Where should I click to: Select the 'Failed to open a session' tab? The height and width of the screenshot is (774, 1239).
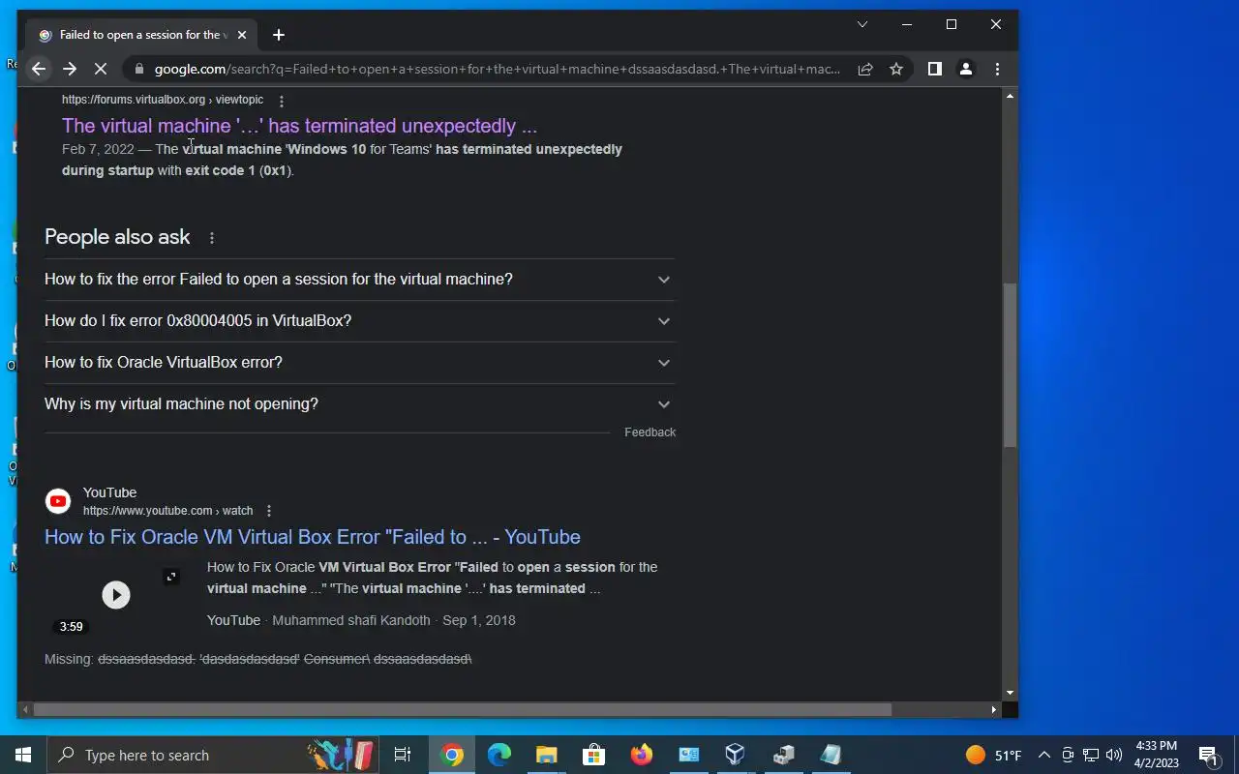point(143,35)
